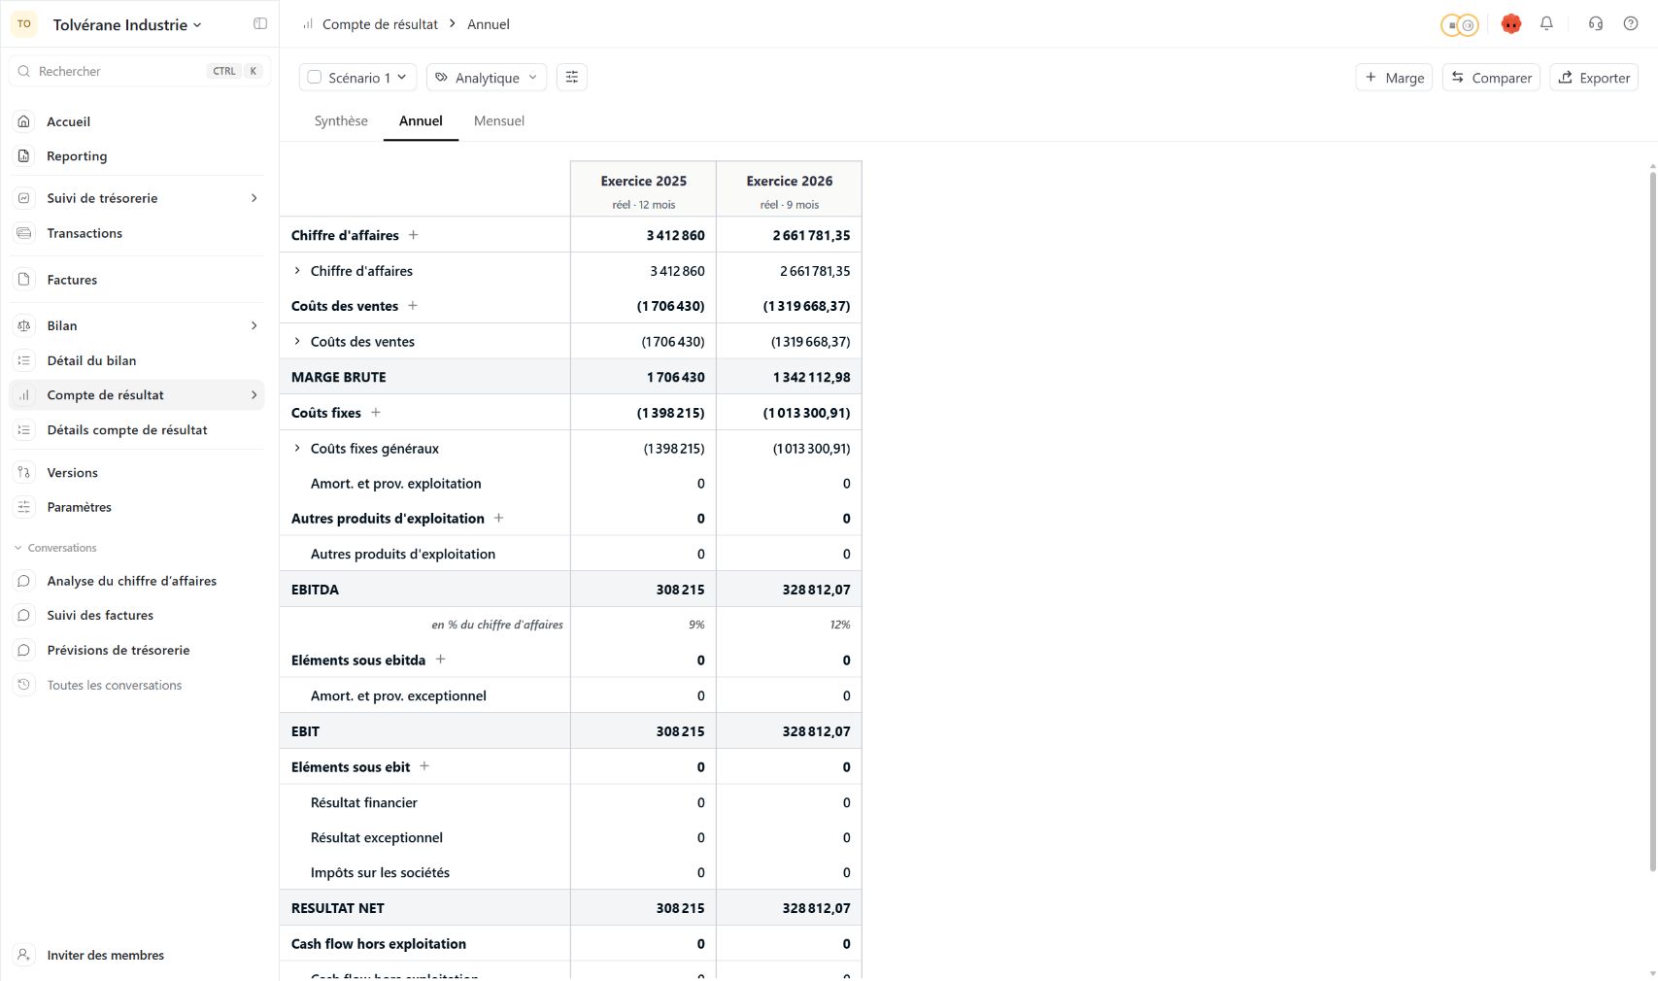Add item next to Coûts des ventes heading
The image size is (1658, 981).
413,306
